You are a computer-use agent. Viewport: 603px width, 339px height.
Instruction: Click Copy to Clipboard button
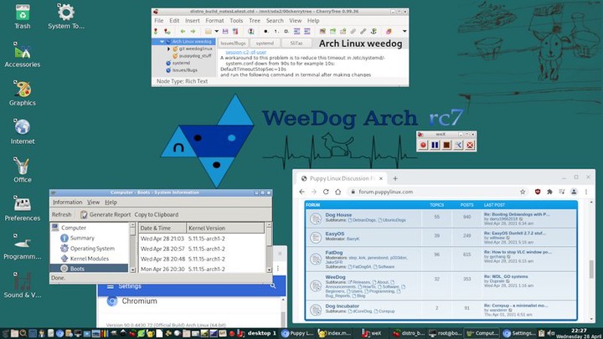[157, 214]
